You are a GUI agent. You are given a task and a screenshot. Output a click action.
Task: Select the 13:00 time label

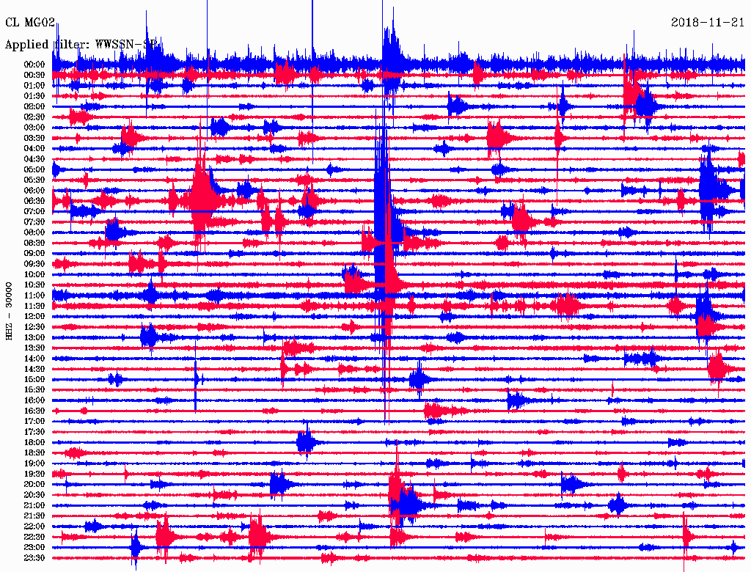[x=34, y=338]
